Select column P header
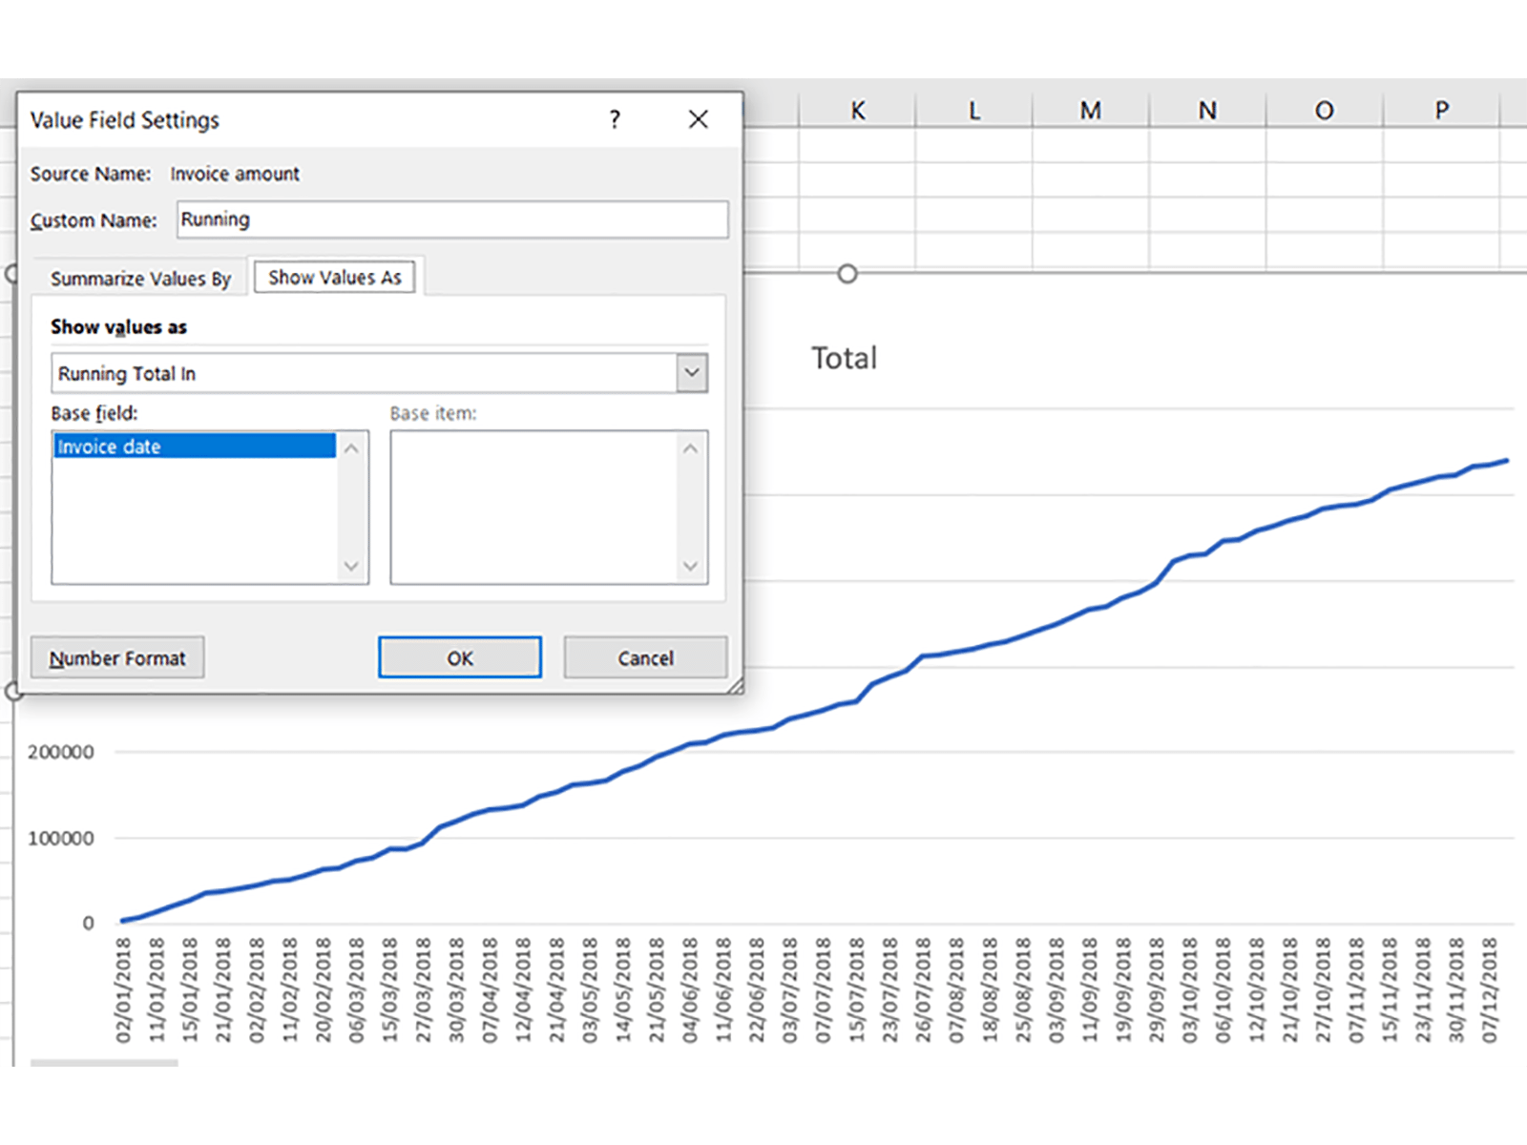 tap(1441, 111)
